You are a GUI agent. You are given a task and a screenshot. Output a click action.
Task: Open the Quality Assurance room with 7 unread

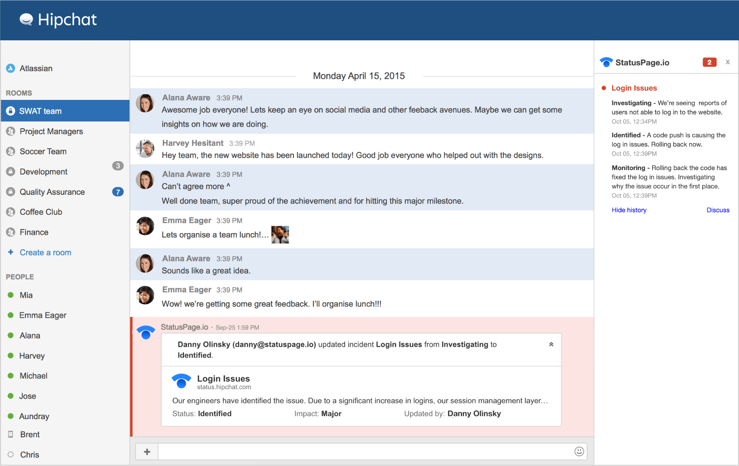pos(52,192)
